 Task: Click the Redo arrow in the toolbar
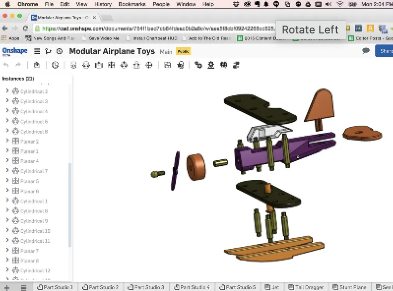click(x=18, y=65)
